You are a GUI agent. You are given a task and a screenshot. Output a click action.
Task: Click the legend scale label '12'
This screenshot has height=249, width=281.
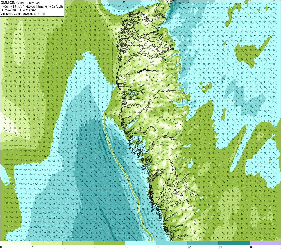click(189, 247)
